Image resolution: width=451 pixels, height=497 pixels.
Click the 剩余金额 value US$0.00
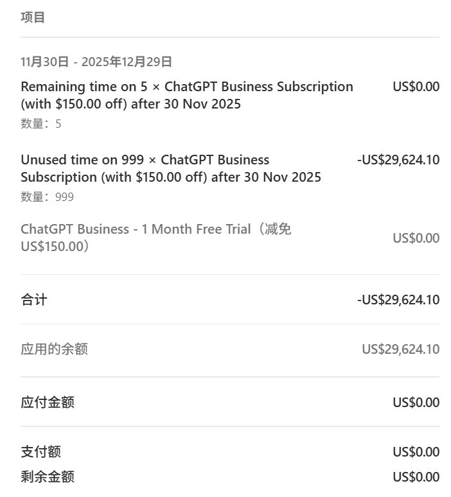pyautogui.click(x=416, y=477)
